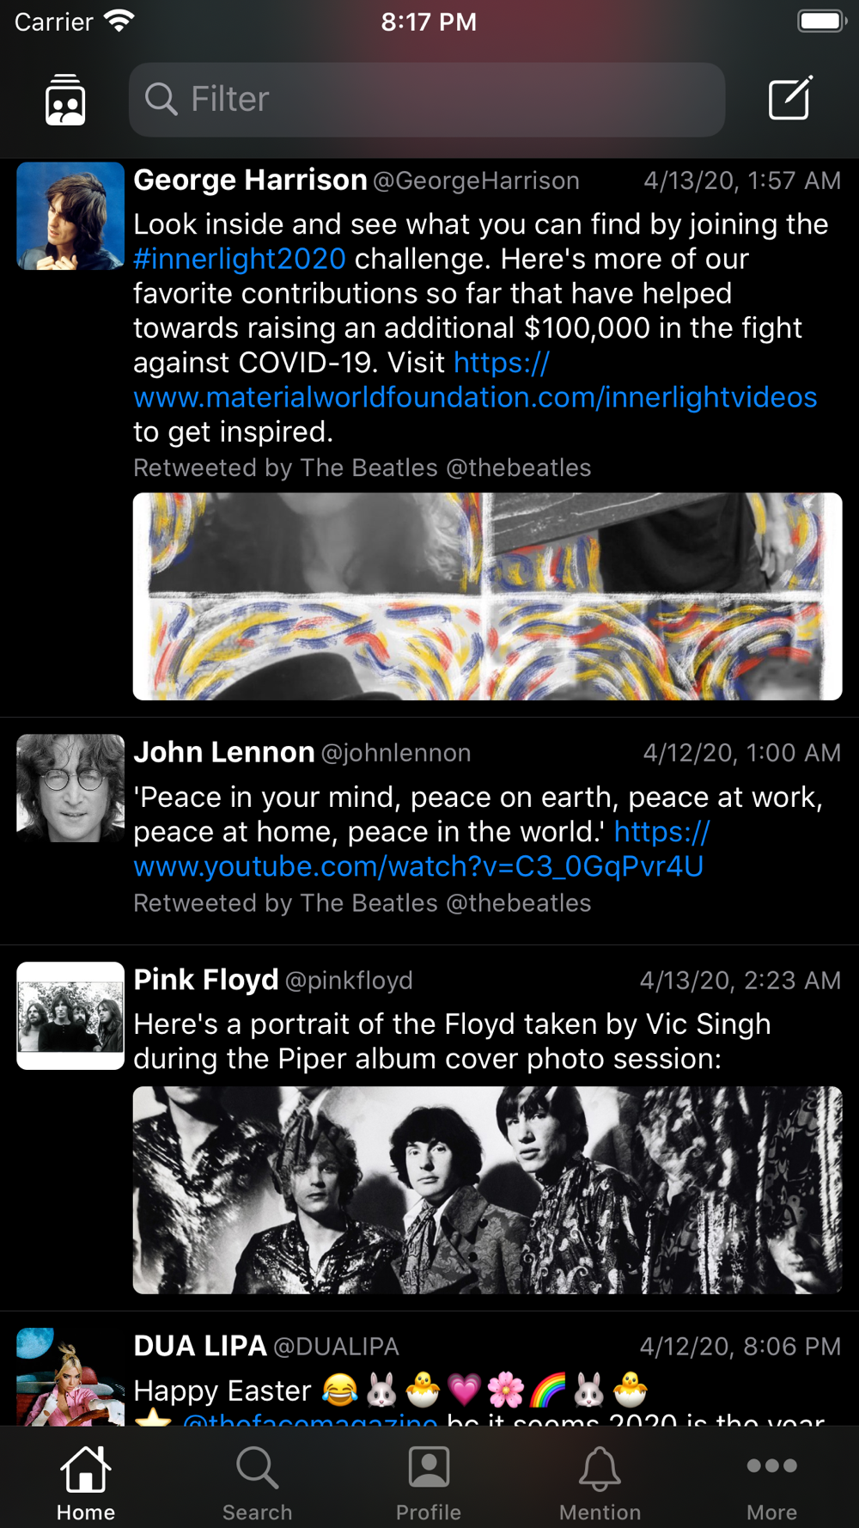Image resolution: width=859 pixels, height=1528 pixels.
Task: Open the More tab
Action: (x=771, y=1482)
